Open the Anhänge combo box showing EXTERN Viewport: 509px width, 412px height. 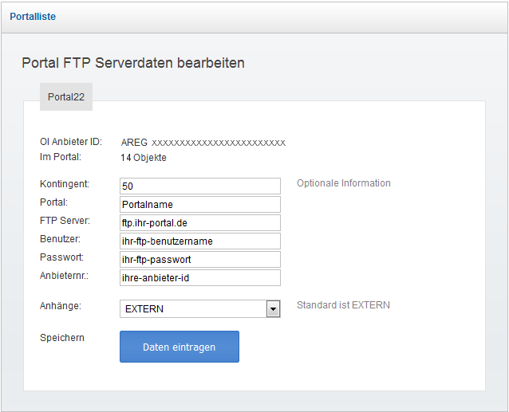coord(199,308)
